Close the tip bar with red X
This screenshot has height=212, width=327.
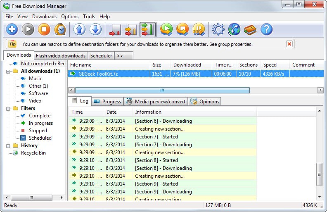pos(289,44)
